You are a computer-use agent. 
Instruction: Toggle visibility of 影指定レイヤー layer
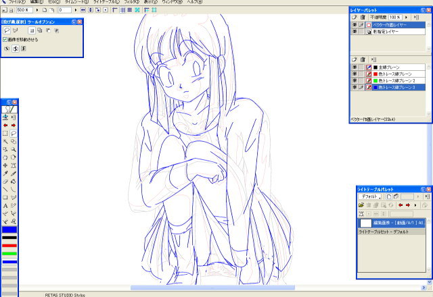point(355,32)
